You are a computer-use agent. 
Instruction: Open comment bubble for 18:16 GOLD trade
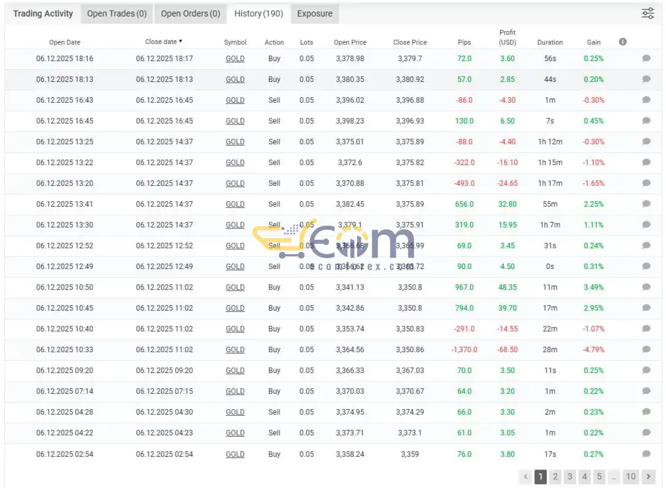tap(646, 58)
